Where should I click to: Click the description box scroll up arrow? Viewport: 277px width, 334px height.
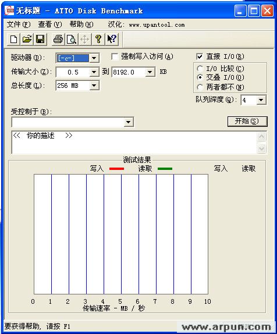click(x=262, y=137)
